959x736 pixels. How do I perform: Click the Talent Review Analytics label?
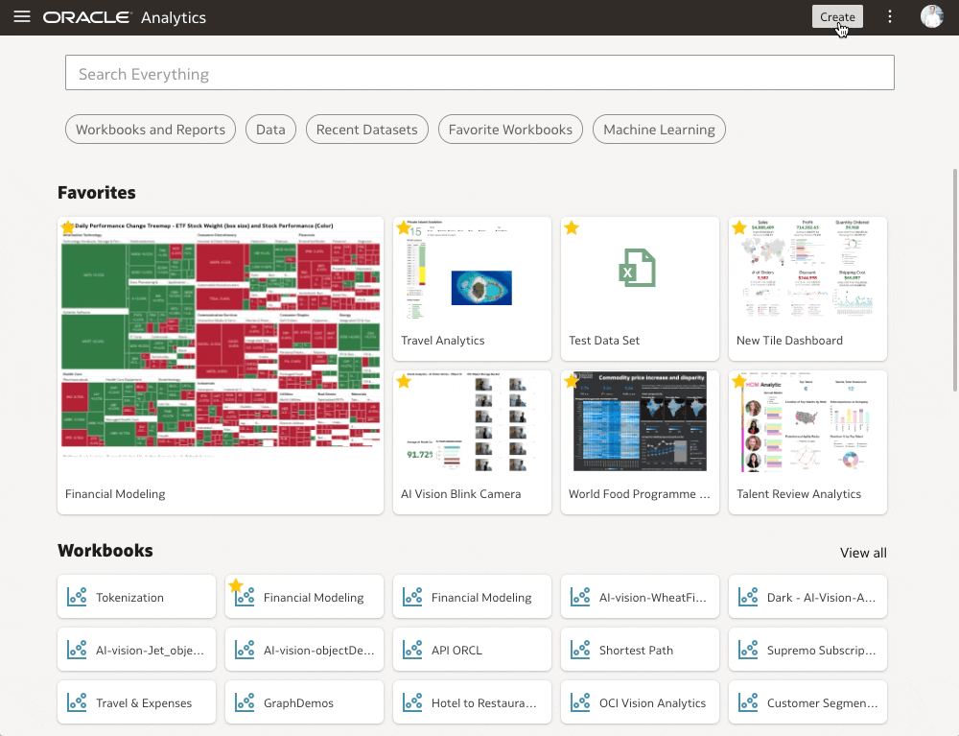[799, 494]
